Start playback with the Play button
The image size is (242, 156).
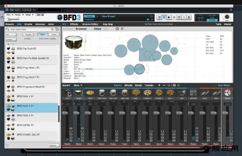pyautogui.click(x=169, y=17)
